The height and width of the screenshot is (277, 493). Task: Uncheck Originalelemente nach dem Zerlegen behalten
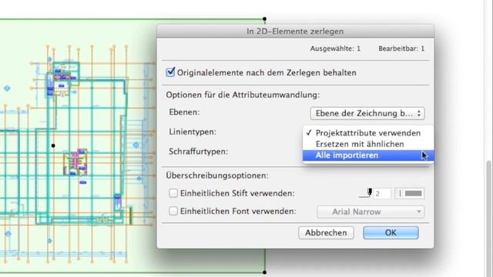point(170,72)
